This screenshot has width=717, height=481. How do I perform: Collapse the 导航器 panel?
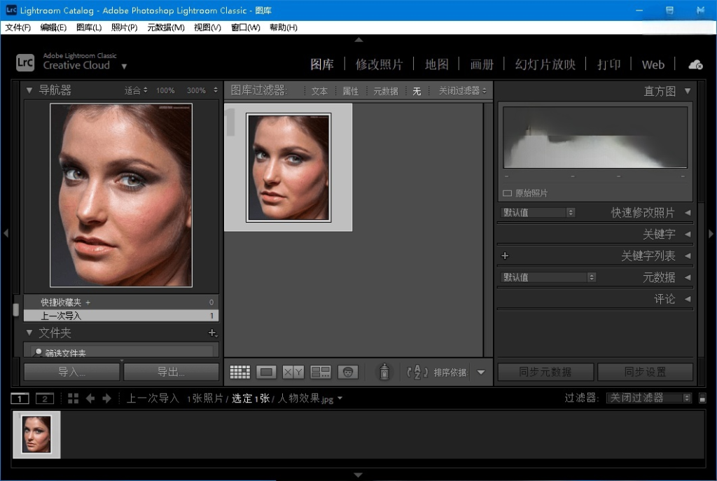29,90
